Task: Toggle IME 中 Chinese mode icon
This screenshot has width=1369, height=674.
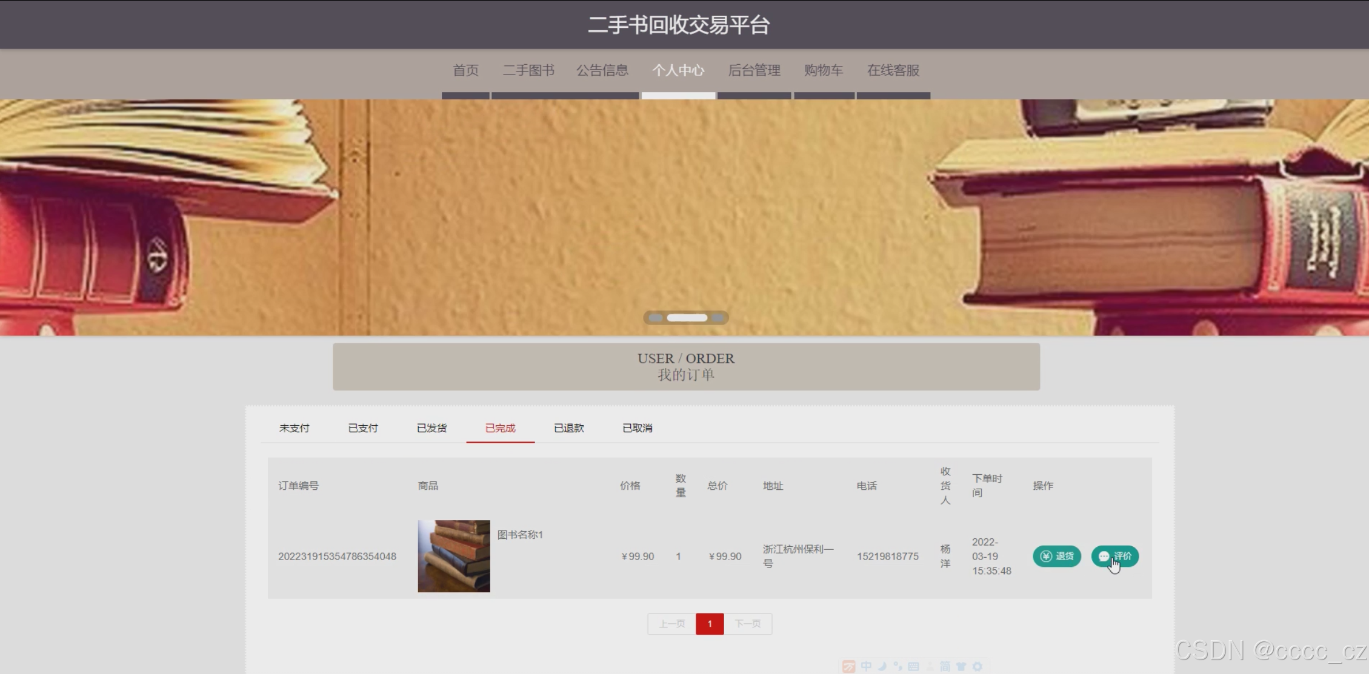Action: click(866, 666)
